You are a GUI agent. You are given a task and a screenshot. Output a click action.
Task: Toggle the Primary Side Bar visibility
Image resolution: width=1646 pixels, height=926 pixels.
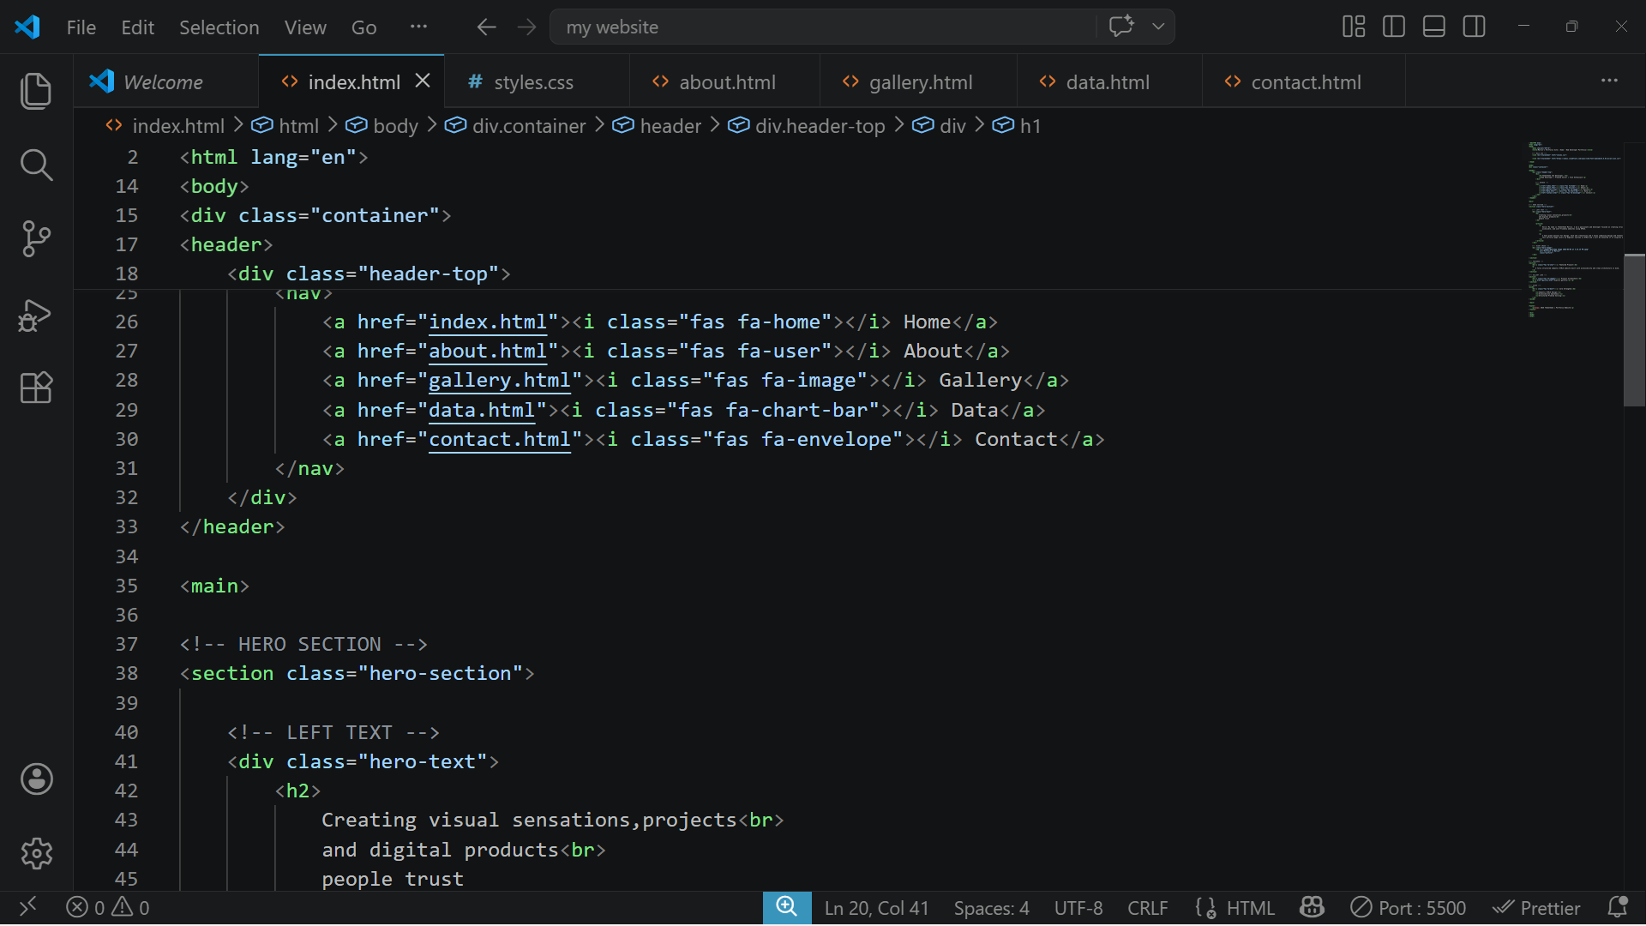[x=1393, y=26]
